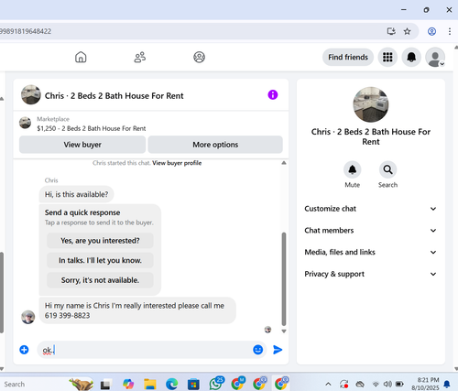Viewport: 458px width, 391px height.
Task: Click the purple conversation info icon
Action: click(x=273, y=95)
